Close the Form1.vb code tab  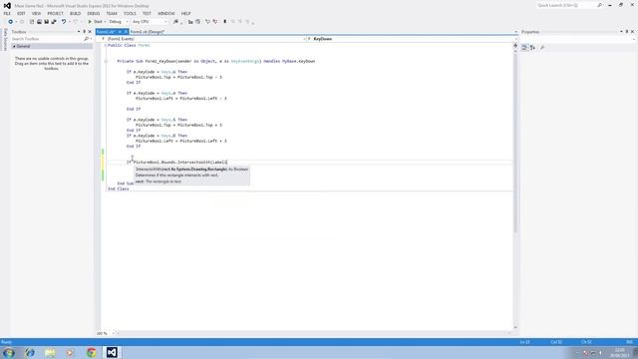pyautogui.click(x=126, y=32)
